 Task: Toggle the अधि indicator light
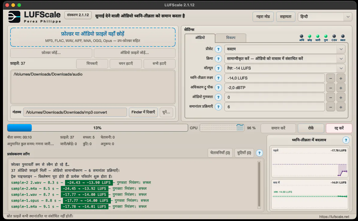[302, 36]
